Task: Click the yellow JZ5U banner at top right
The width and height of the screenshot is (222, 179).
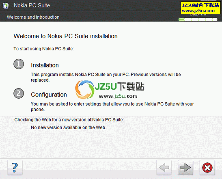Action: click(200, 8)
